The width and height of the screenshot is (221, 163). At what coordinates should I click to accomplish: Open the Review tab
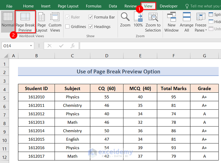pyautogui.click(x=130, y=6)
